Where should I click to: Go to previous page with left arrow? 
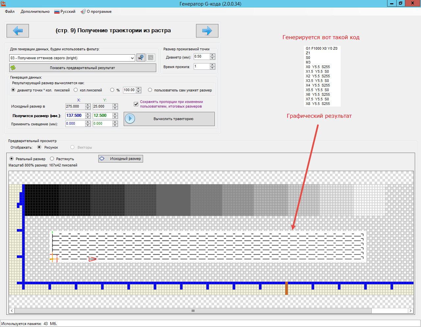18,31
